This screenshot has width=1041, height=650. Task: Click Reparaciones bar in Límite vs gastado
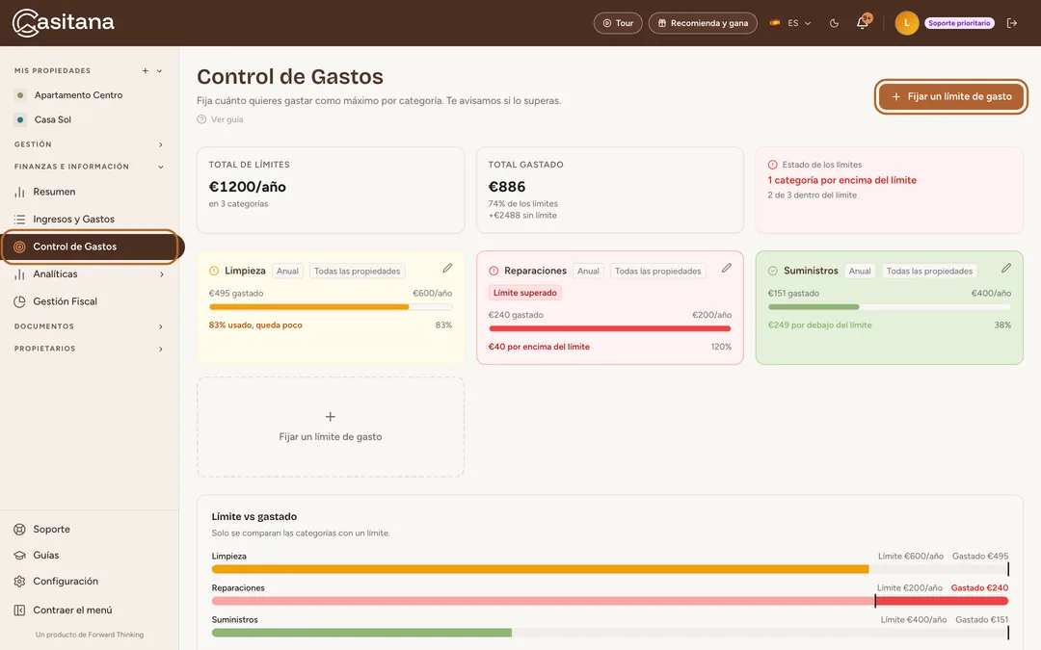tap(609, 601)
